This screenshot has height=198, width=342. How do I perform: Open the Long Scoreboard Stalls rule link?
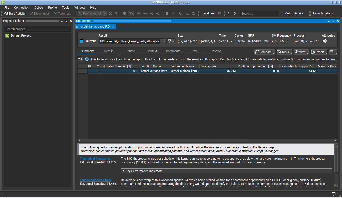(x=95, y=180)
